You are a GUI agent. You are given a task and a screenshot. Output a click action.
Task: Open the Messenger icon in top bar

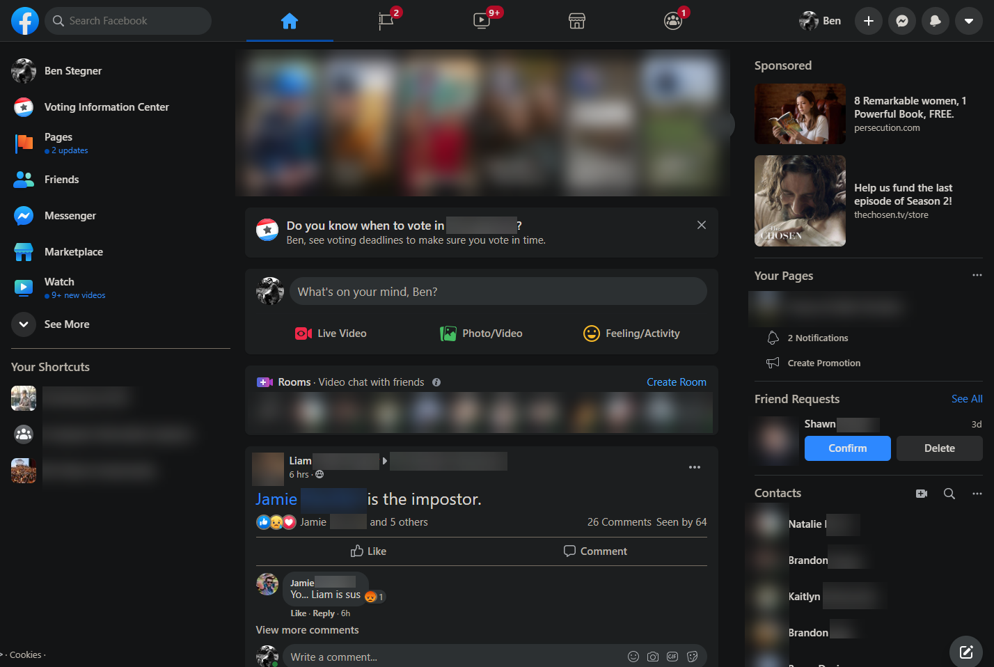(902, 21)
